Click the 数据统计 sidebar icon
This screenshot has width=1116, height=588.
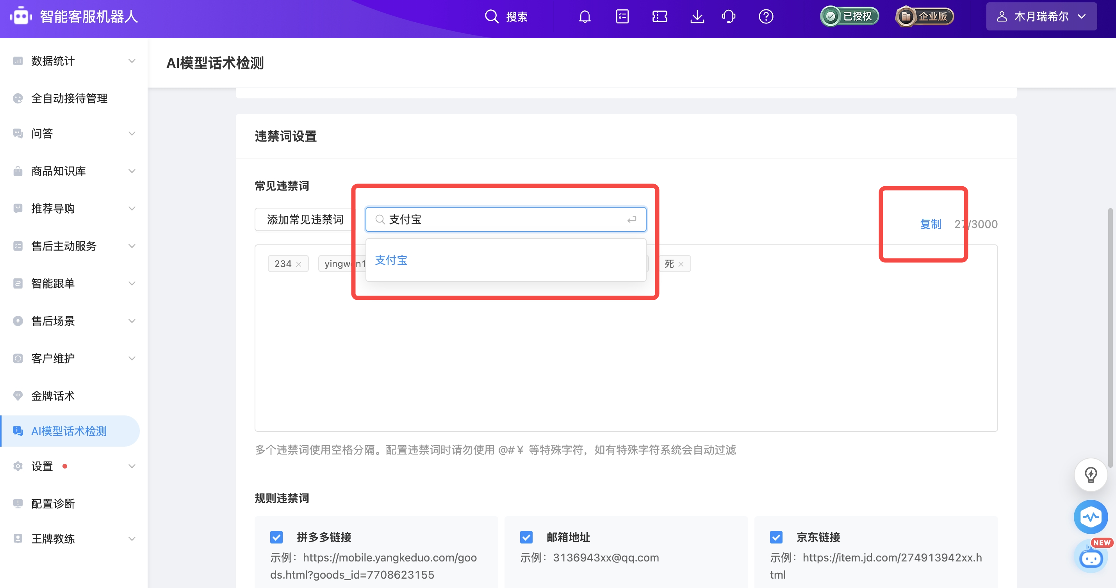point(18,61)
